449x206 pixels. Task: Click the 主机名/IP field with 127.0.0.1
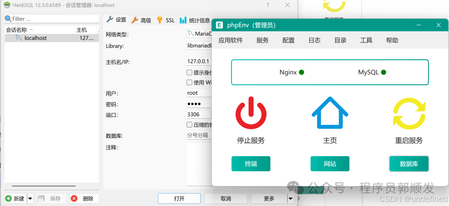pyautogui.click(x=199, y=61)
